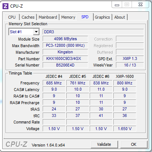The height and width of the screenshot is (152, 152).
Task: Click the XMP-1600 voltage 1.650 V field
Action: coord(125,129)
